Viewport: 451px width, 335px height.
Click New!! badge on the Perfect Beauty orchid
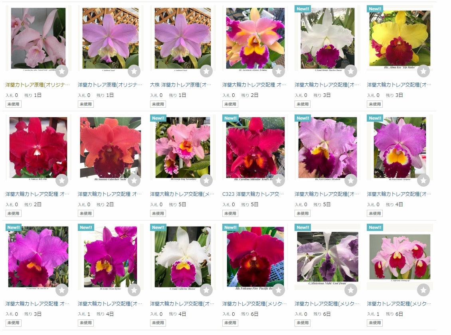tap(375, 118)
